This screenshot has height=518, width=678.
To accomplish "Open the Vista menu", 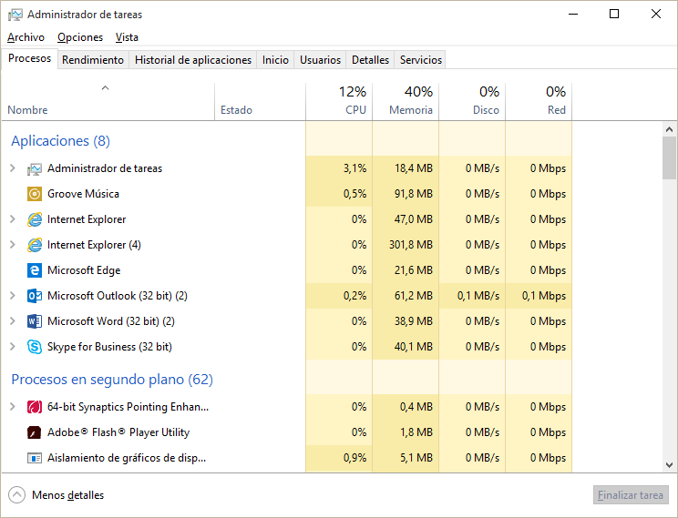I will 127,37.
